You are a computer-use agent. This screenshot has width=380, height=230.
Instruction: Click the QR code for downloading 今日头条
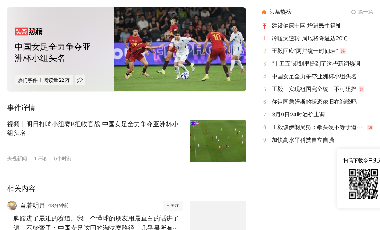(x=363, y=184)
